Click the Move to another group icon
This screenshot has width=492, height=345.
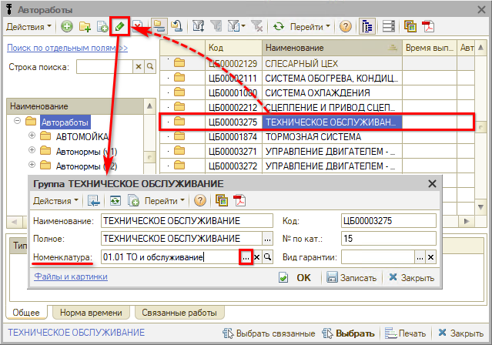(177, 26)
